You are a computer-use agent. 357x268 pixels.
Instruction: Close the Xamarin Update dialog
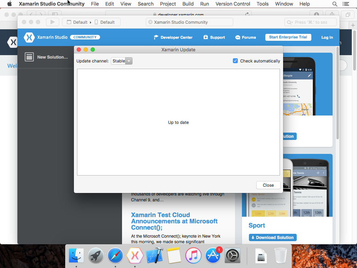(268, 185)
